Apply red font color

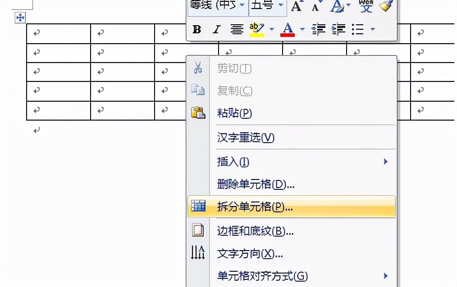tap(288, 29)
